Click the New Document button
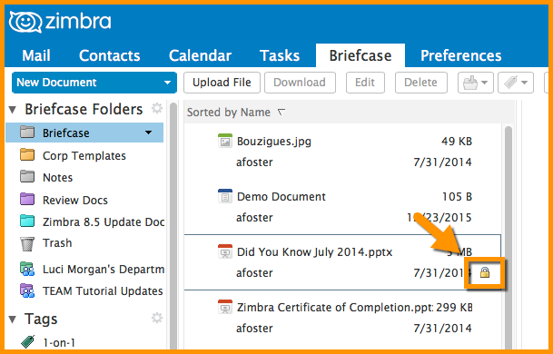This screenshot has width=553, height=354. pyautogui.click(x=94, y=83)
